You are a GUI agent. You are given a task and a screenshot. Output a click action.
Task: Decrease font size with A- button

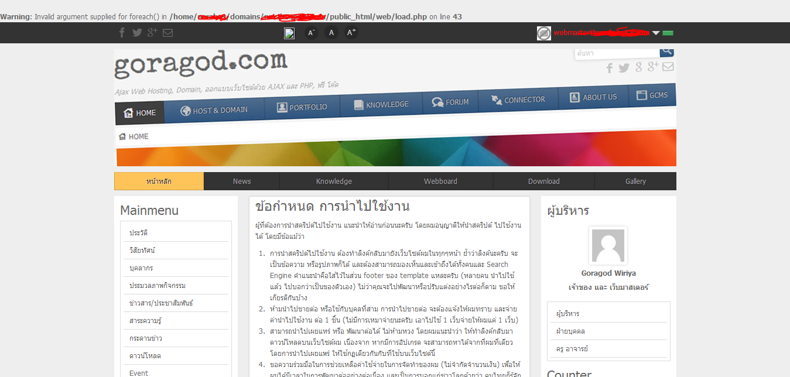point(312,33)
